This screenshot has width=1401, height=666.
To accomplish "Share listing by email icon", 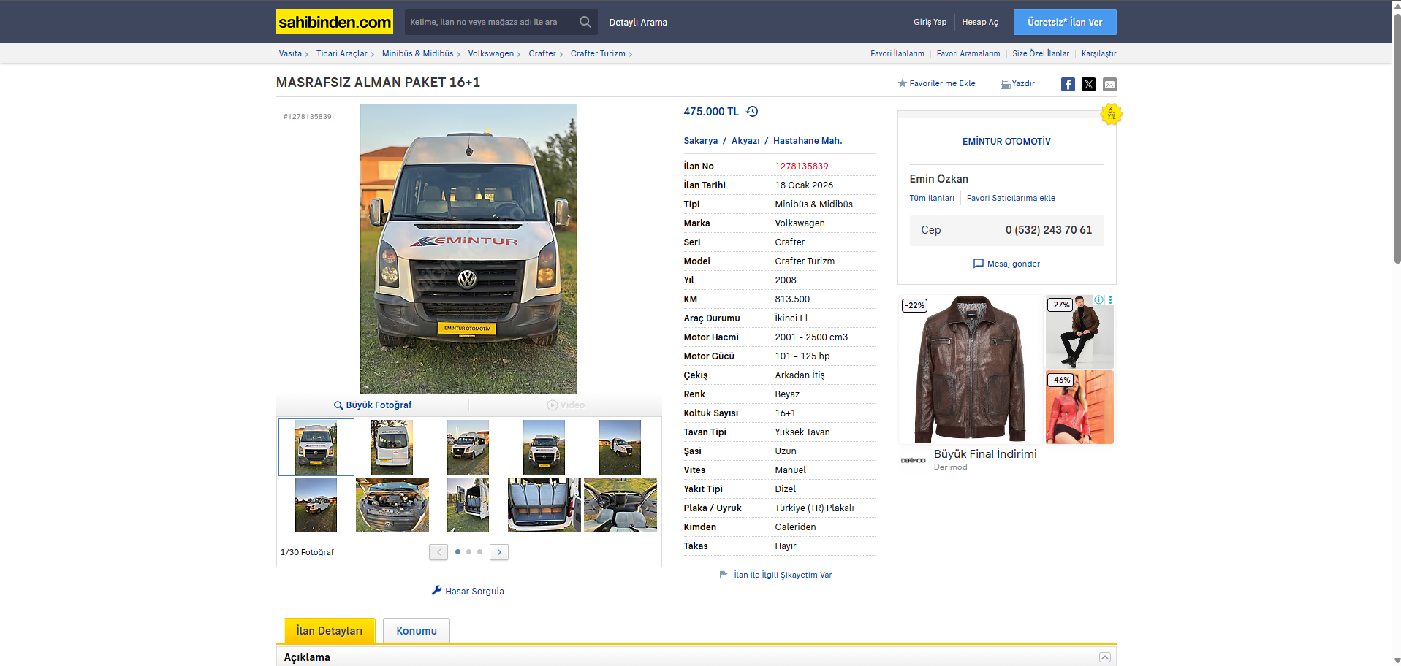I will pyautogui.click(x=1109, y=84).
